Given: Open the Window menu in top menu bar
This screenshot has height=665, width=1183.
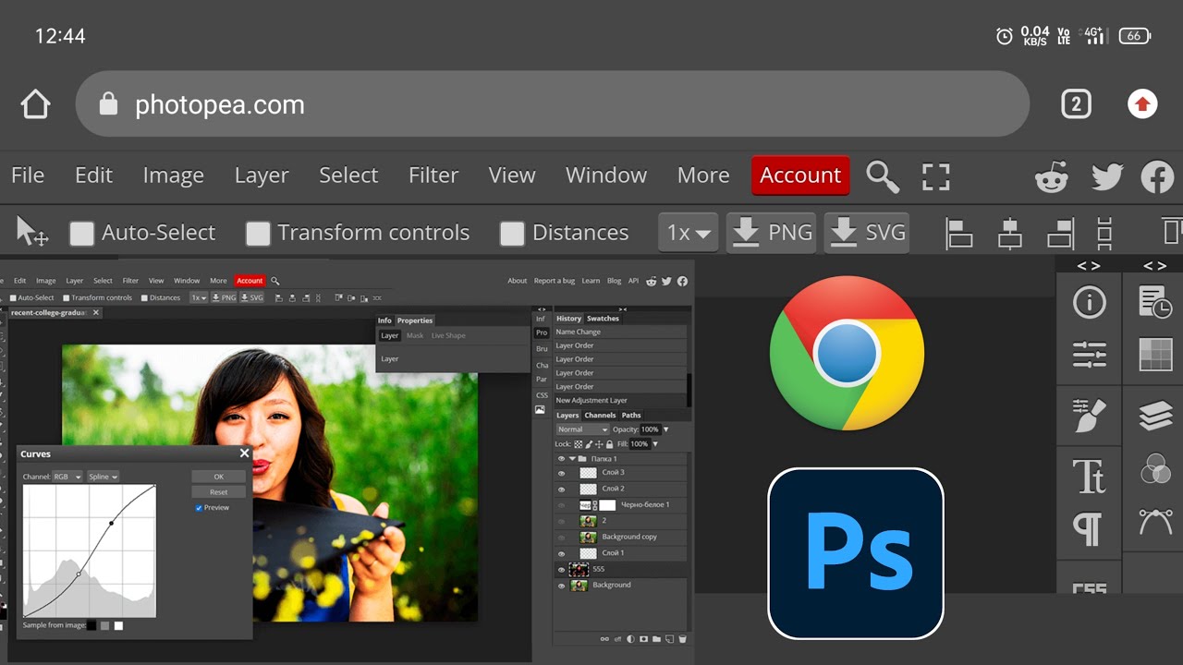Looking at the screenshot, I should coord(606,175).
